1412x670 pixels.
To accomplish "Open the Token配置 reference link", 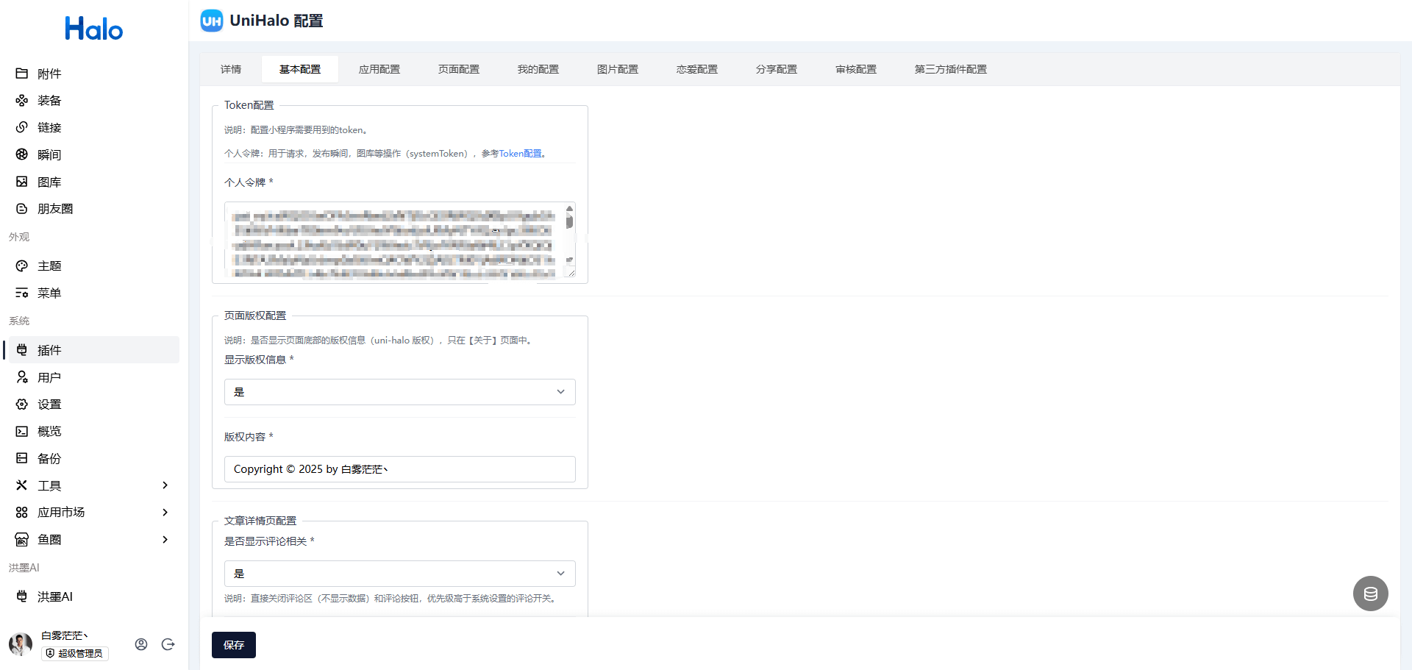I will coord(521,154).
